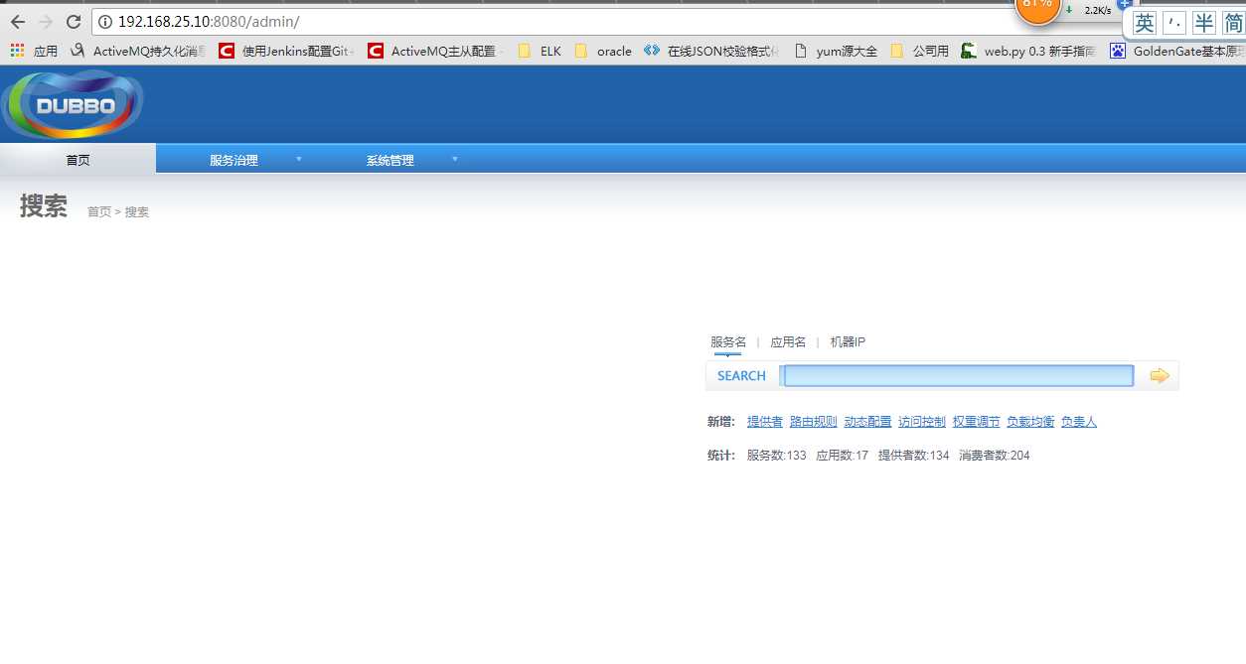Click the Dubbo logo
The width and height of the screenshot is (1246, 664).
coord(74,105)
